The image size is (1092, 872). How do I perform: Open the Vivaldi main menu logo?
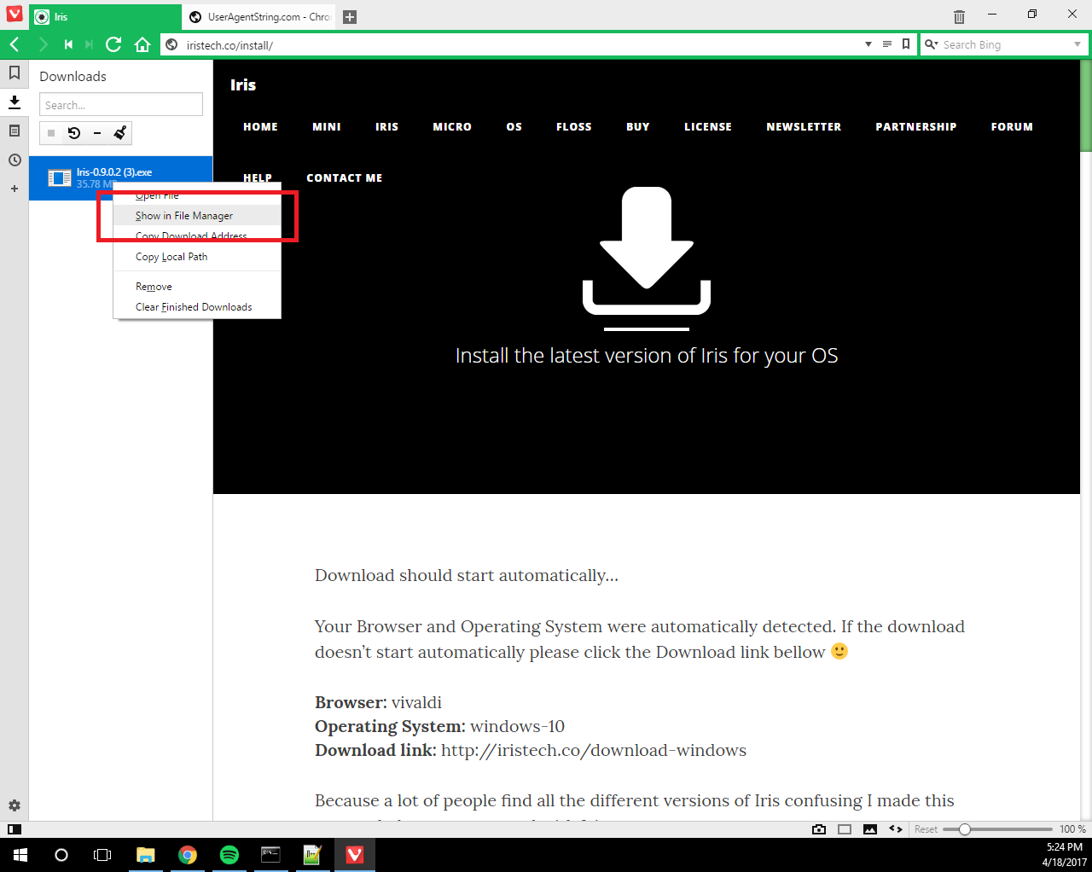coord(15,14)
